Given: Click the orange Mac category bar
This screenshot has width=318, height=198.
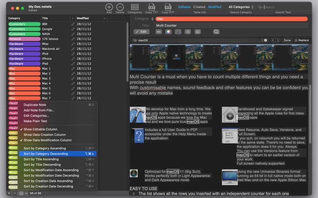Looking at the screenshot, I should click(231, 19).
